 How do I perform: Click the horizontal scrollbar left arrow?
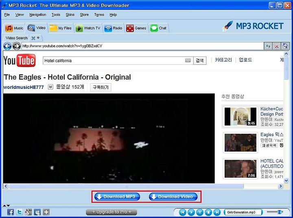coord(6,186)
